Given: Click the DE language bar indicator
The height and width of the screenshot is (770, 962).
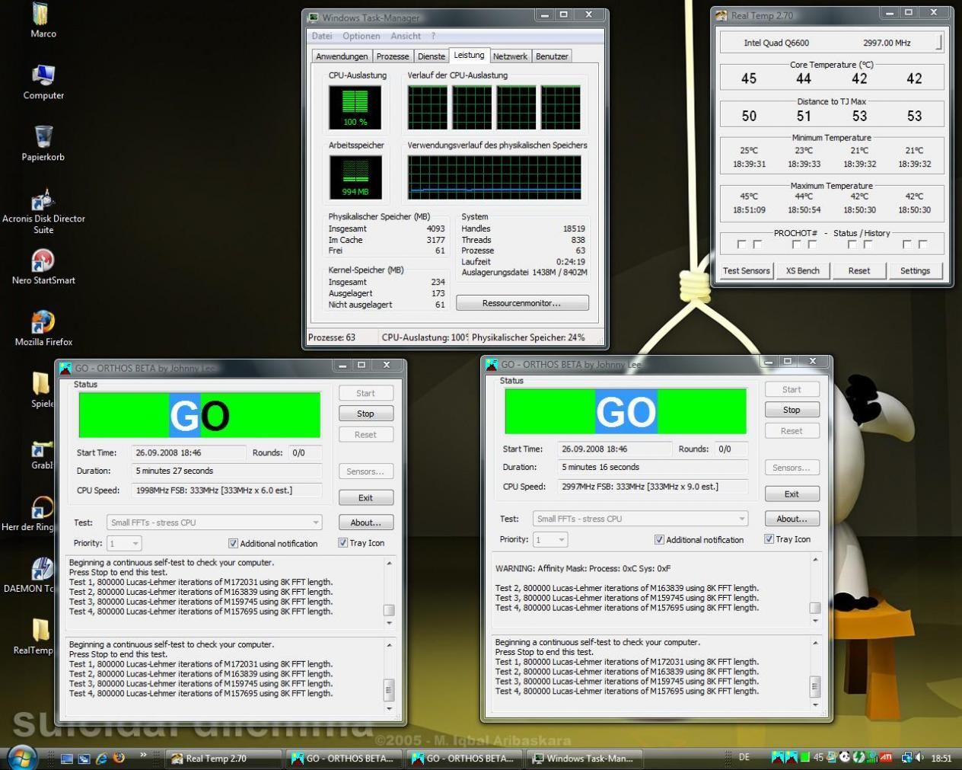Looking at the screenshot, I should point(744,758).
